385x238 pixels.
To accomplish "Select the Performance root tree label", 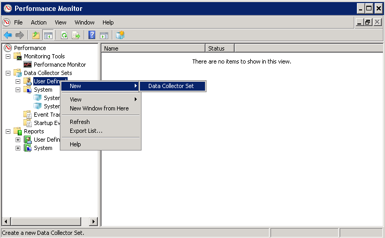I will [x=30, y=48].
